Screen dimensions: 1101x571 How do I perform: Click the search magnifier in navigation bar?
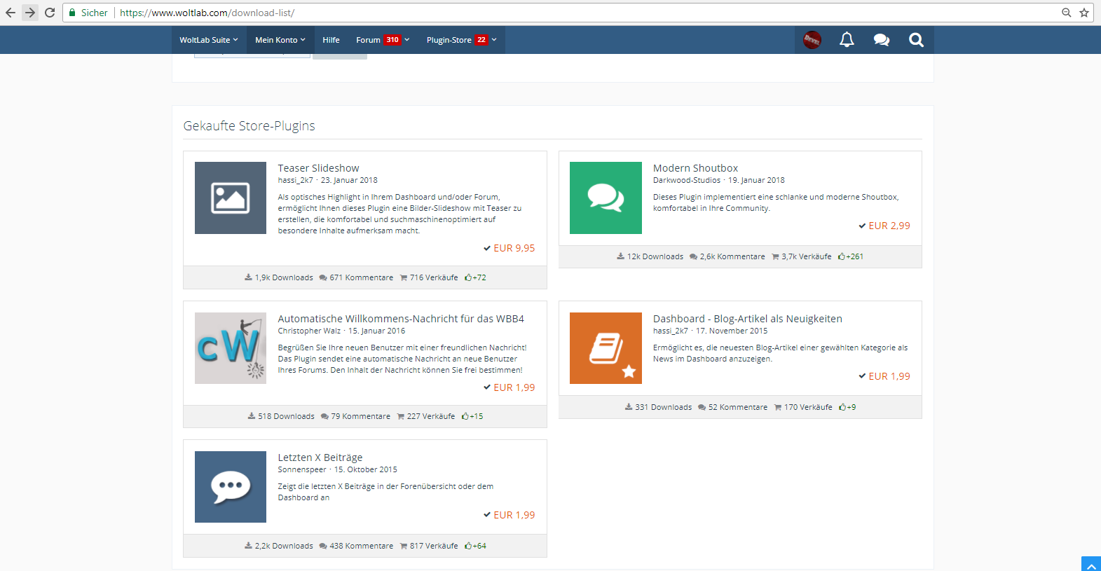pyautogui.click(x=916, y=40)
